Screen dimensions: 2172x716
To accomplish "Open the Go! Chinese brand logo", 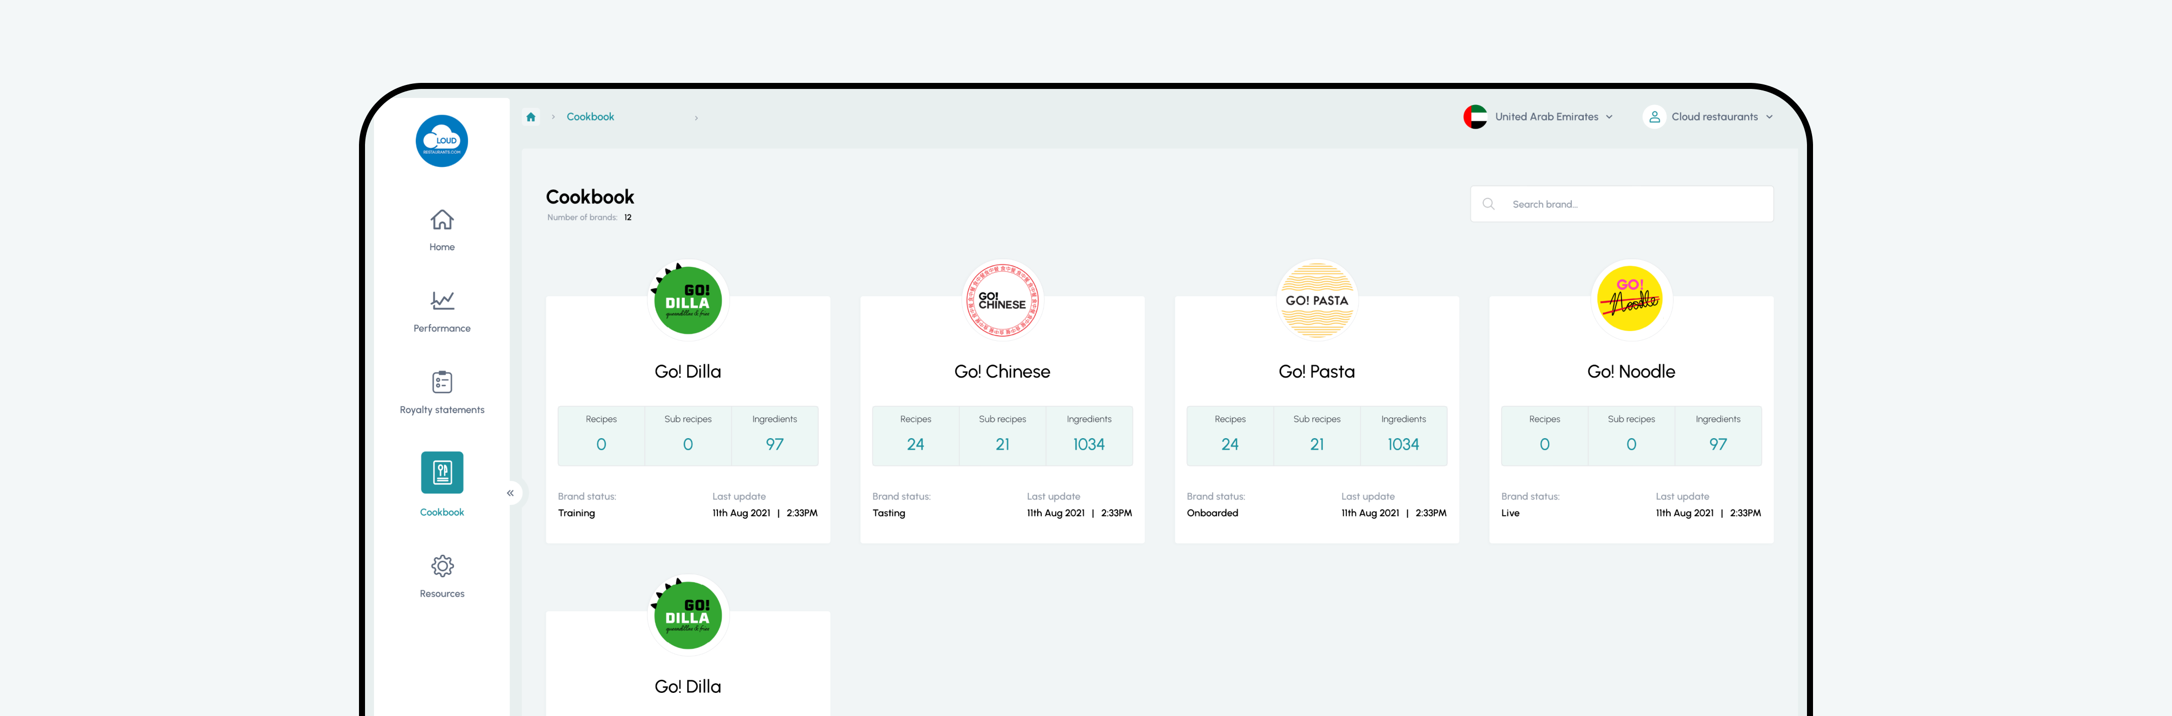I will 1003,300.
